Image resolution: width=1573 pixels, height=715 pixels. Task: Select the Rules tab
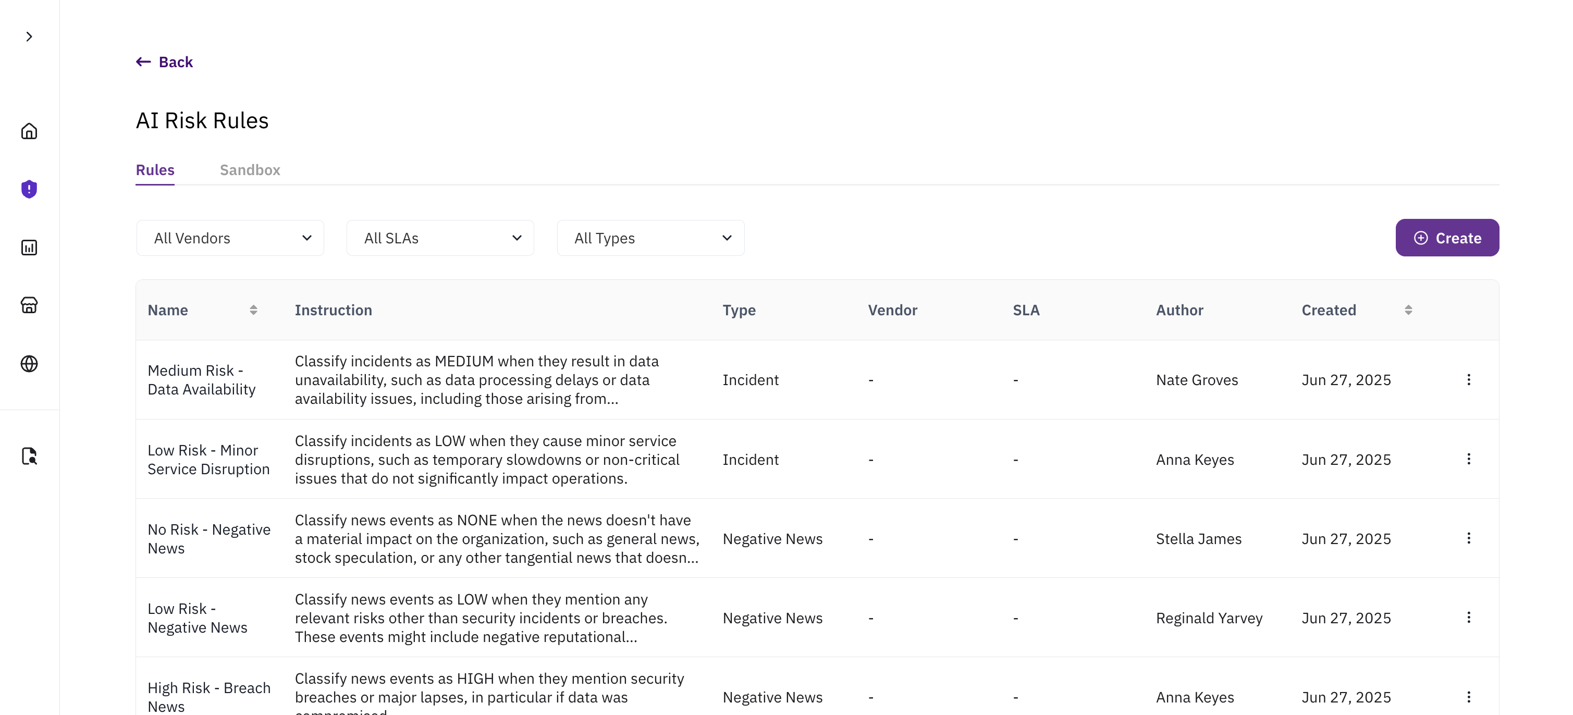[154, 170]
